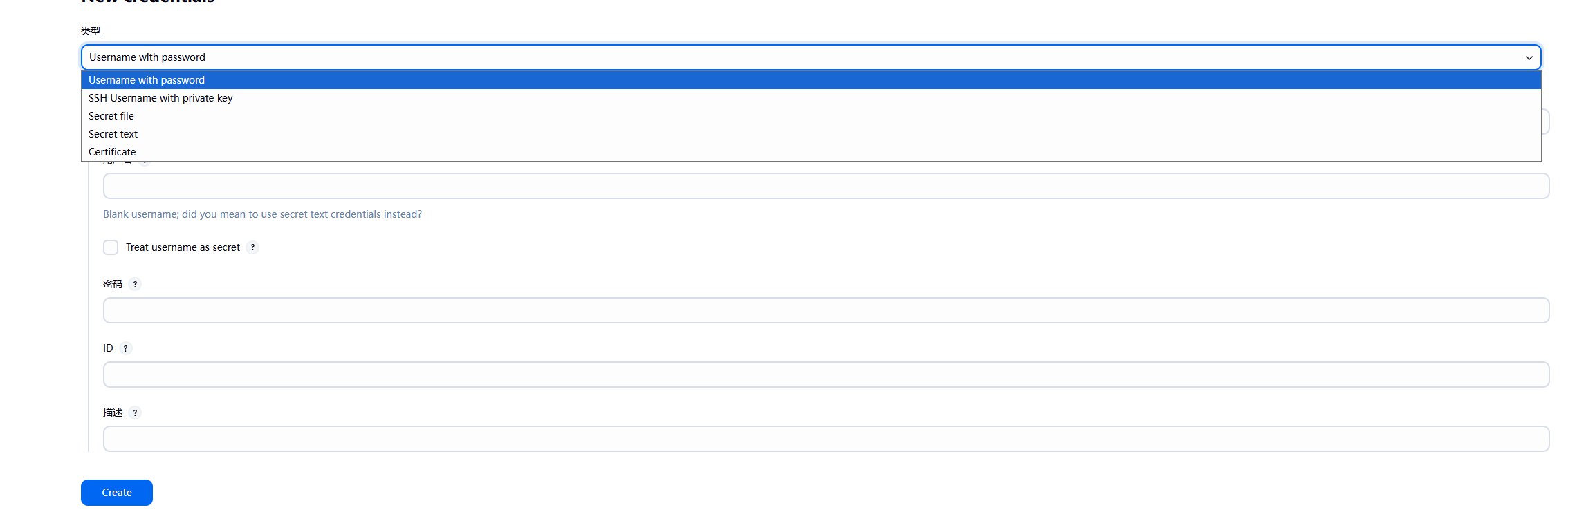Select the highlighted Username with password option
This screenshot has height=521, width=1586.
tap(147, 80)
